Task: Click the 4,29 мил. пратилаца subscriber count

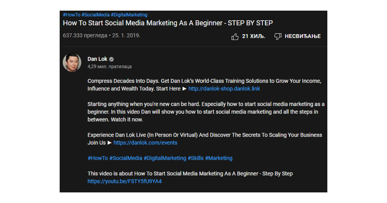Action: coord(110,67)
